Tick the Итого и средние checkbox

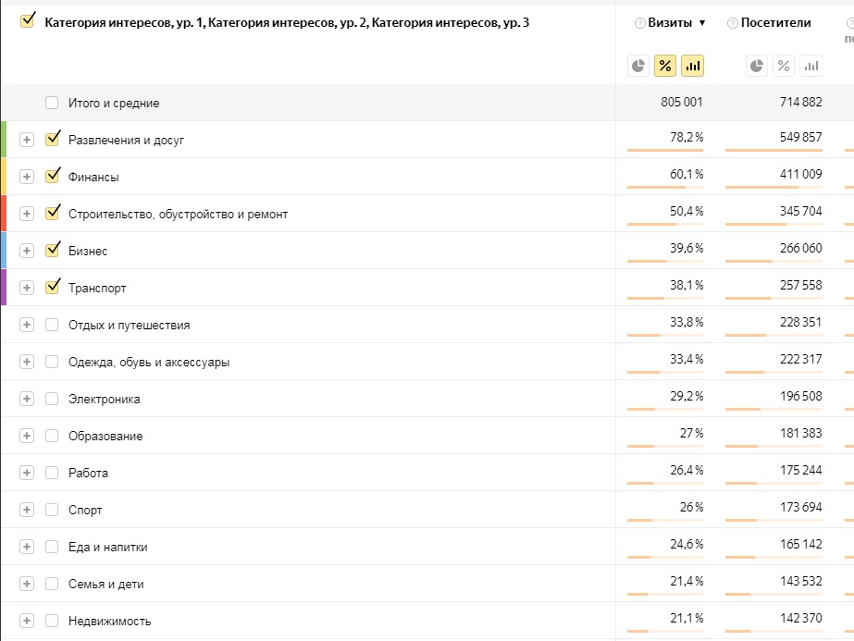coord(52,103)
